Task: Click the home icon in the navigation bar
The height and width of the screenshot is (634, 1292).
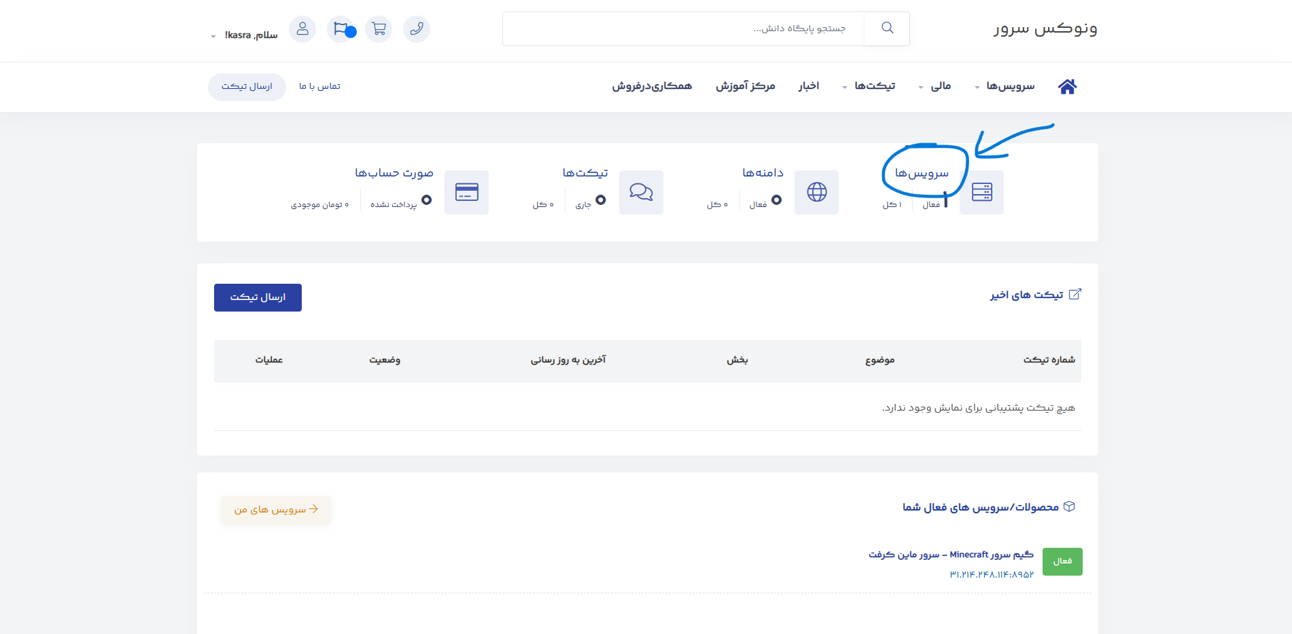Action: (x=1066, y=86)
